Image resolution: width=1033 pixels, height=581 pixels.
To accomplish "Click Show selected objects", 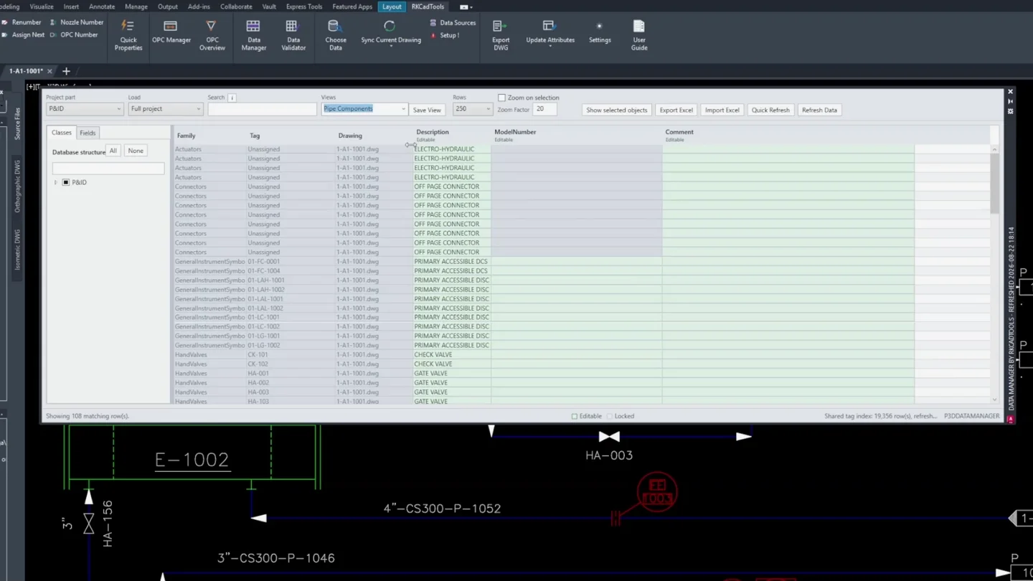I will (x=616, y=110).
